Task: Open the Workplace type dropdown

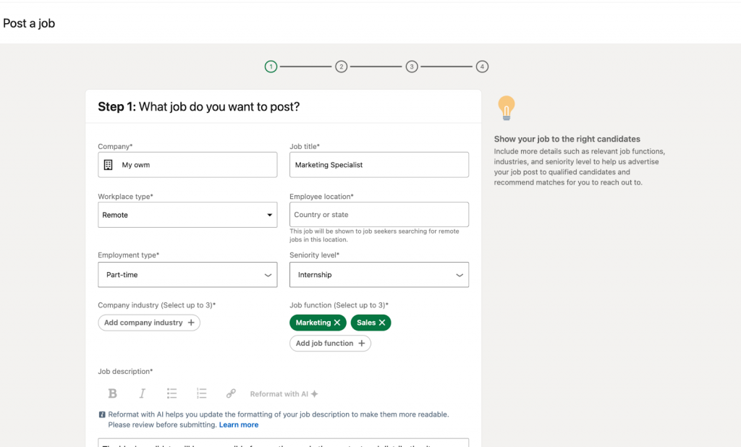Action: (x=187, y=214)
